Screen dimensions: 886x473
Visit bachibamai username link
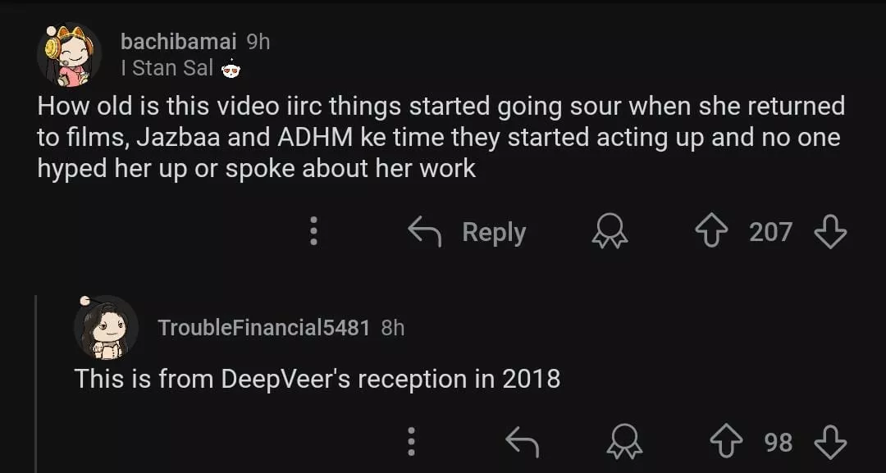point(178,41)
